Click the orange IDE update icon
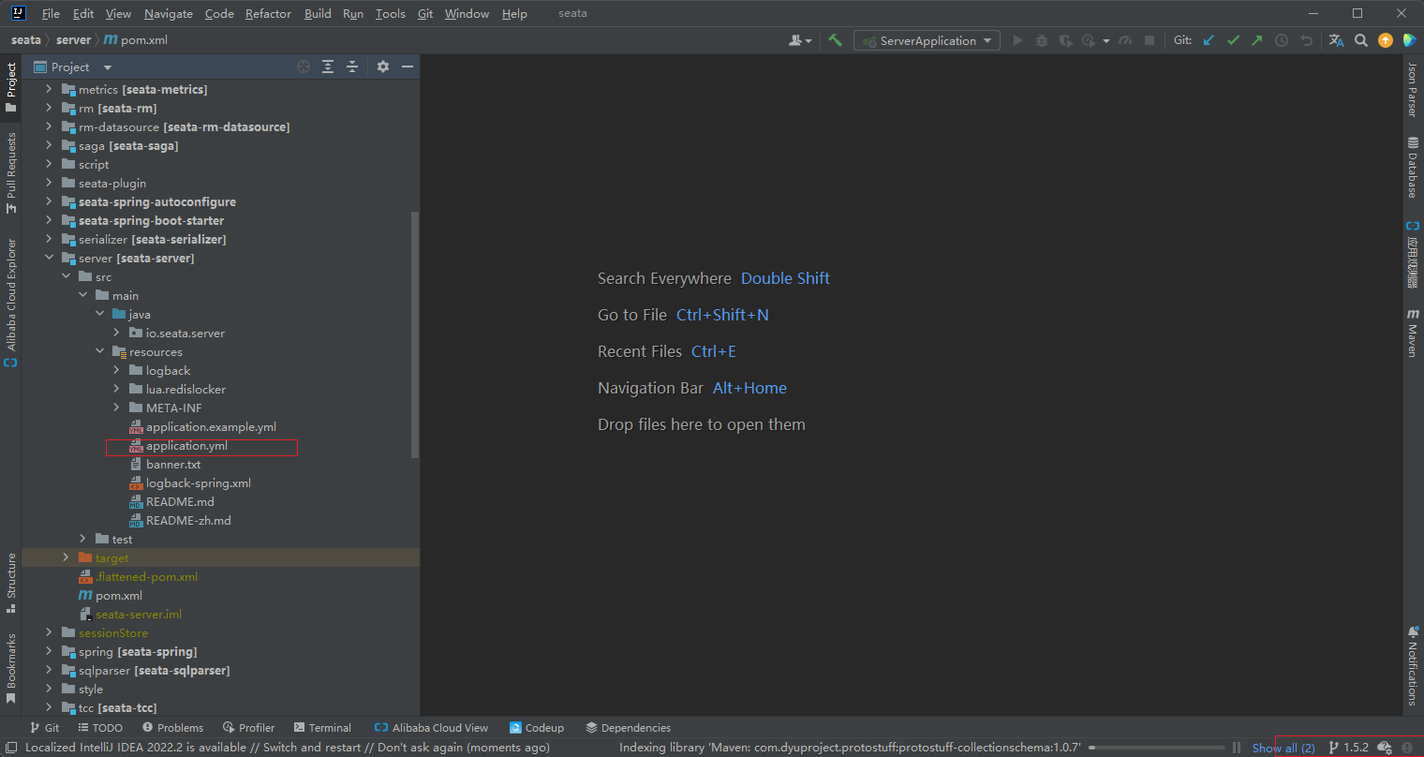1424x757 pixels. click(x=1386, y=40)
